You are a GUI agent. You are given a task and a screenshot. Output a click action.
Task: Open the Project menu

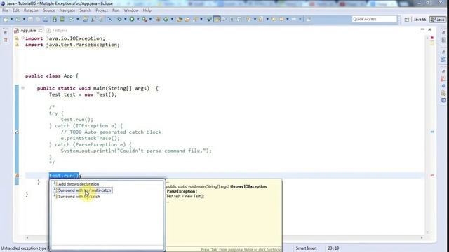[x=102, y=10]
